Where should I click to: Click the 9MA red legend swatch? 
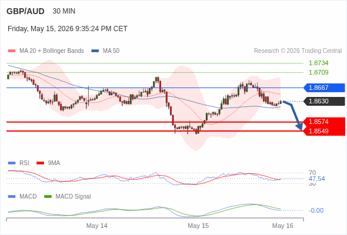40,163
